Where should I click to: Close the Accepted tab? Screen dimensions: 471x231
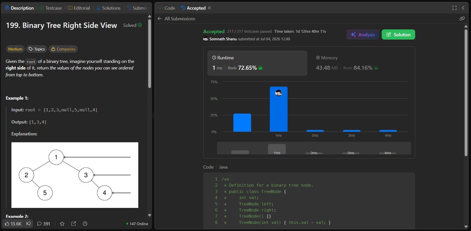(x=209, y=8)
